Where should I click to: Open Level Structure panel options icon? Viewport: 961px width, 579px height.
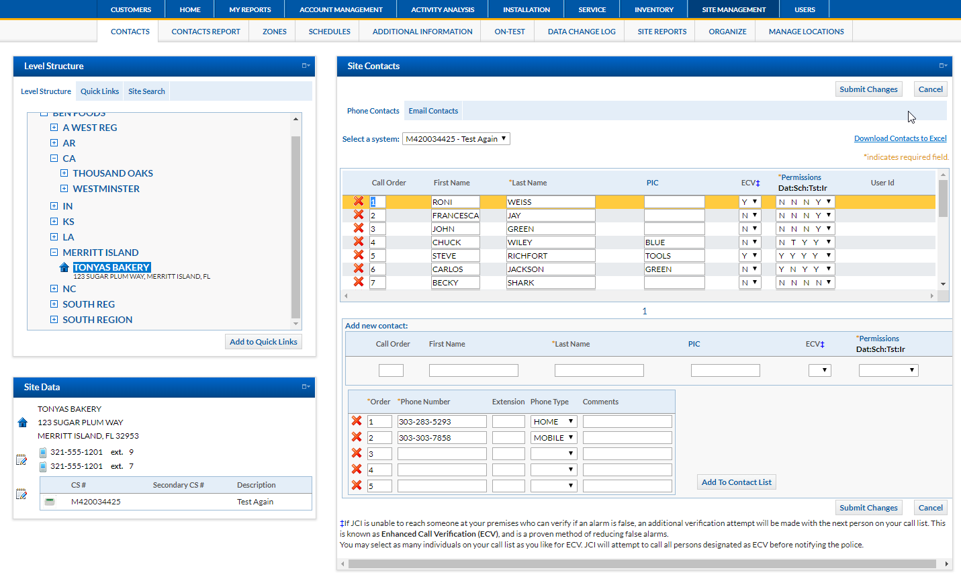[306, 66]
